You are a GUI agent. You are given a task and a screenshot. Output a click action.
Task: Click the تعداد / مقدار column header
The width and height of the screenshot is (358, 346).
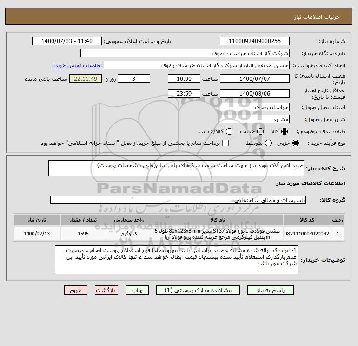(83, 220)
